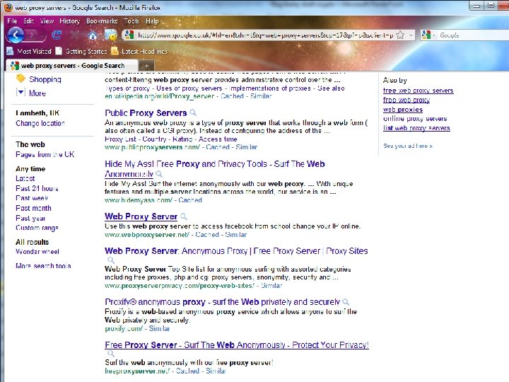The image size is (509, 382).
Task: Click free web proxy servers suggestion
Action: coord(418,91)
